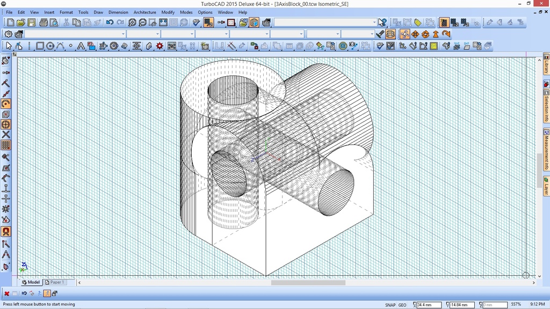Click the Undo icon
Image resolution: width=550 pixels, height=309 pixels.
[109, 22]
